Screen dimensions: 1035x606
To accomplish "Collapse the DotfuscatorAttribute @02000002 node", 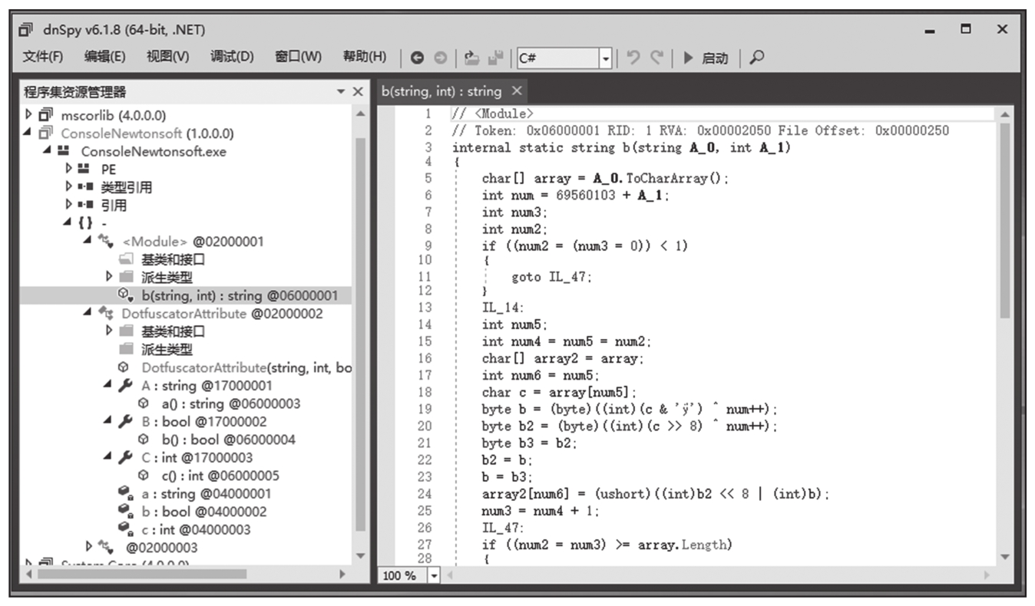I will [87, 313].
